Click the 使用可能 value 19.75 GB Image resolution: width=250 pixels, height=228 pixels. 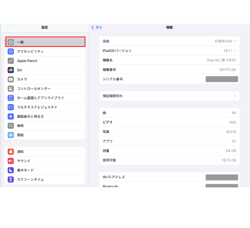tap(229, 160)
